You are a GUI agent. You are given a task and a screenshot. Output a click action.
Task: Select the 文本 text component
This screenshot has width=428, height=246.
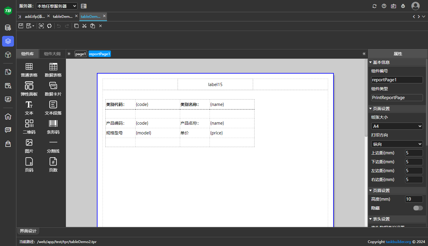click(x=29, y=108)
